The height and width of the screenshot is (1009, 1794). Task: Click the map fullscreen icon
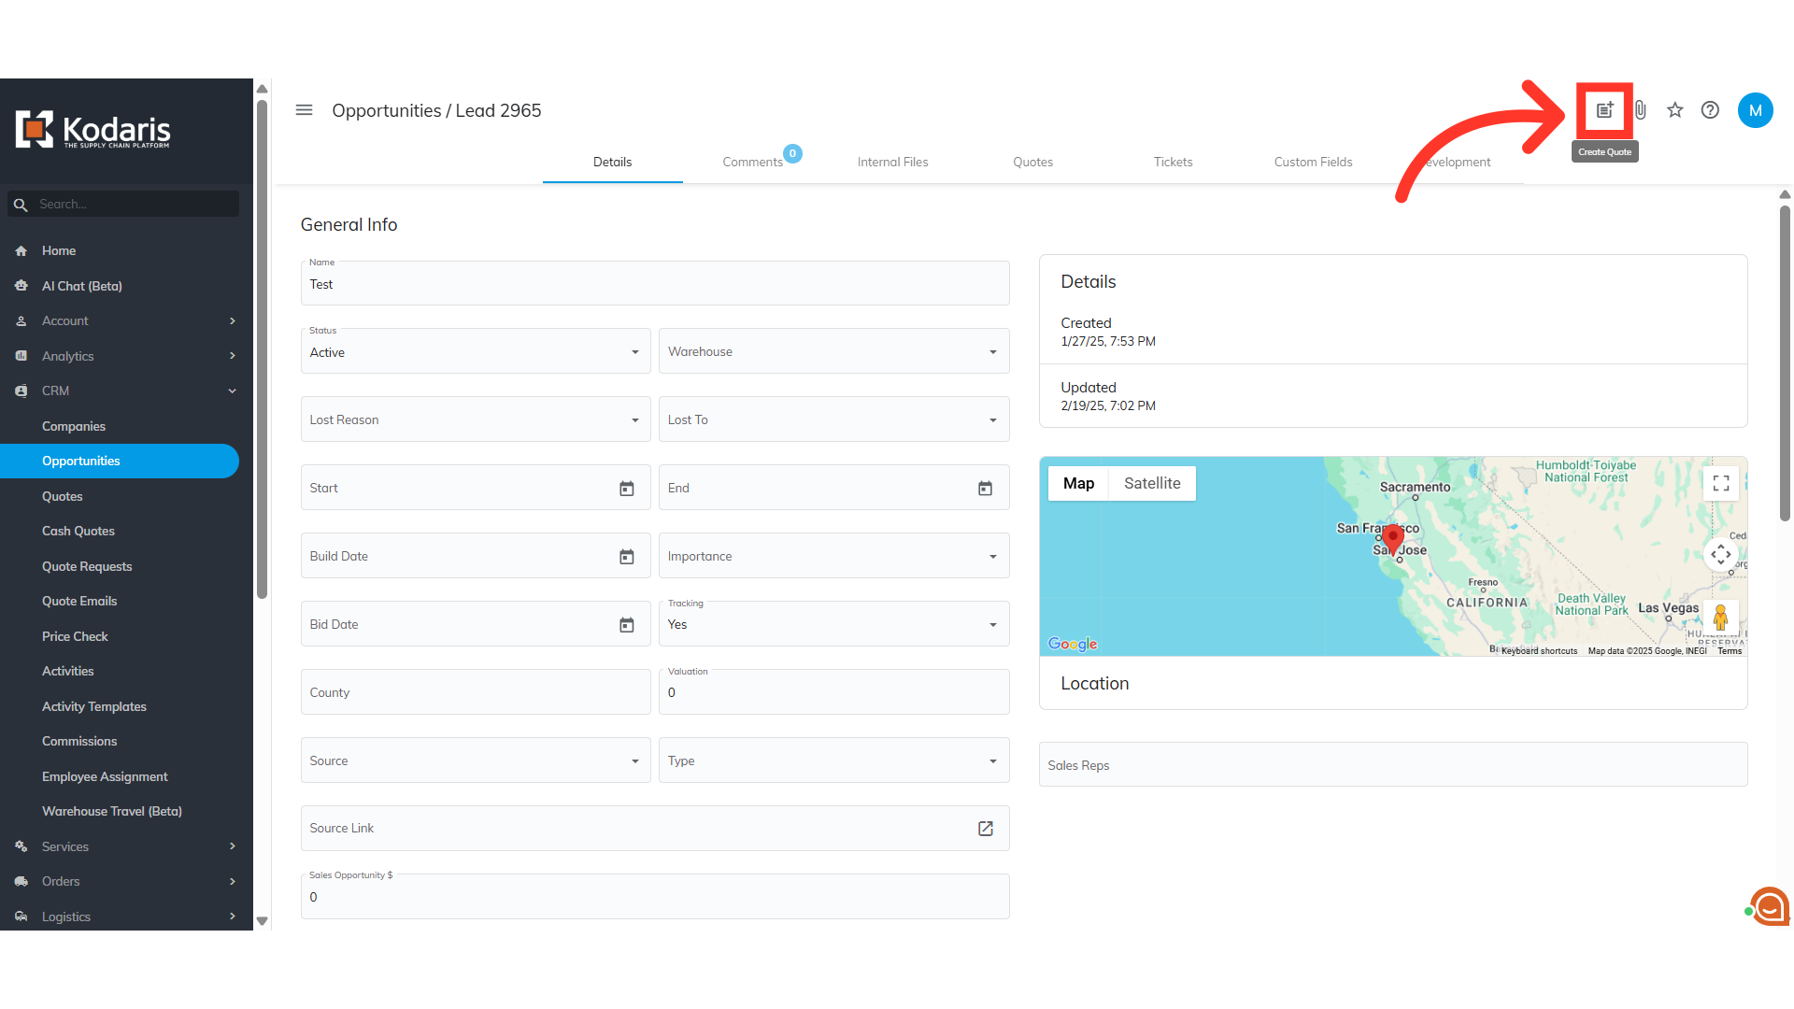[1720, 483]
